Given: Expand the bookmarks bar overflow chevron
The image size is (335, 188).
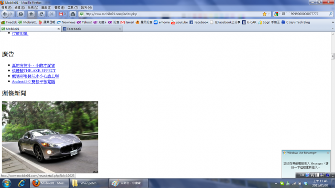Looking at the screenshot, I should click(333, 22).
